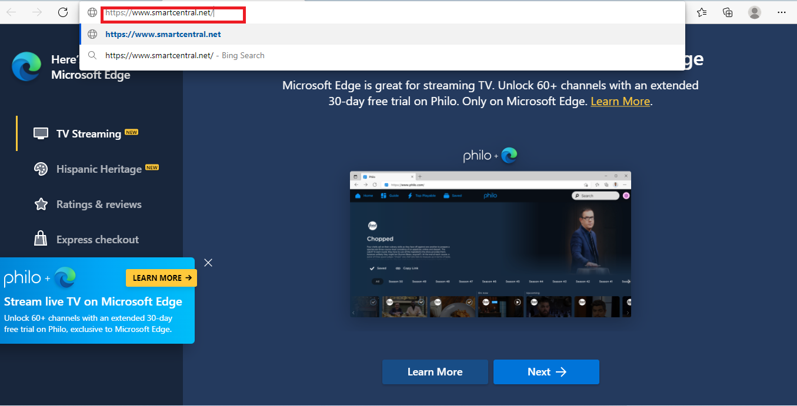Open the Ratings & reviews section
Screen dimensions: 797x406
99,204
